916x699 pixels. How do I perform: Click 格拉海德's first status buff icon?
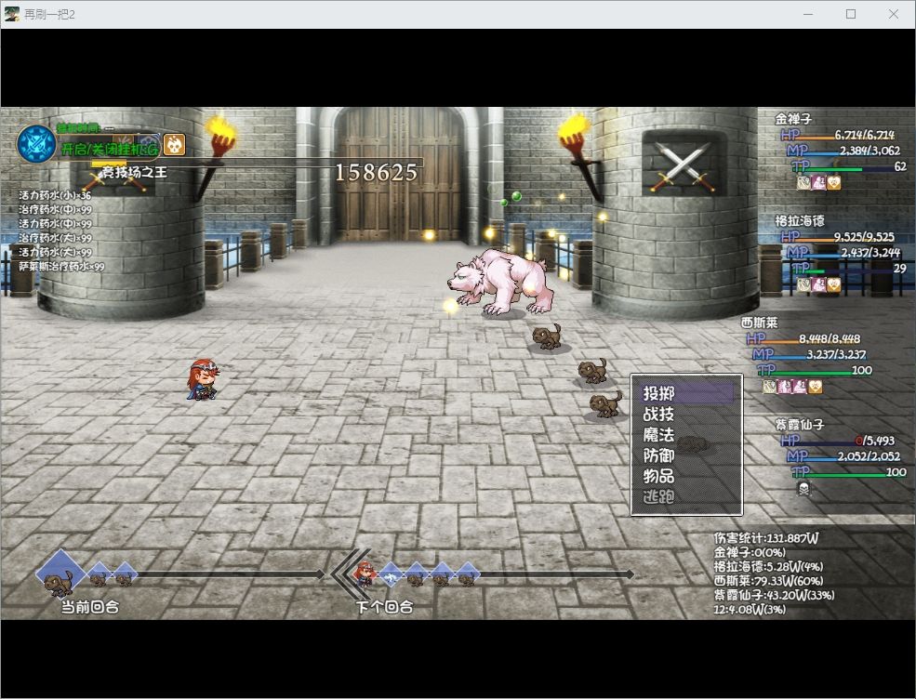coord(803,284)
